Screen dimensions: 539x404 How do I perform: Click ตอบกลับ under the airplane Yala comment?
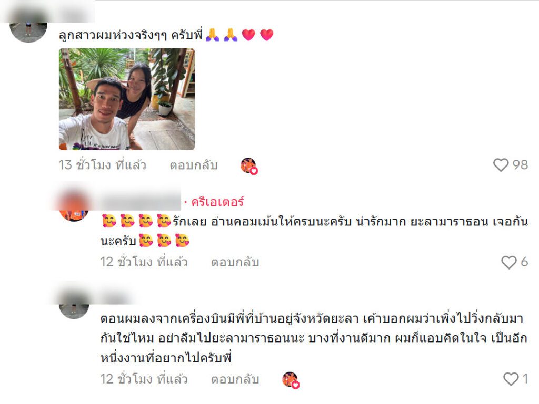tap(235, 379)
